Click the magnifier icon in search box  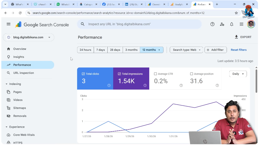[x=83, y=24]
